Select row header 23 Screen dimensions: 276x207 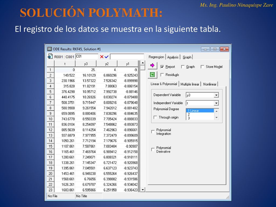pos(50,190)
